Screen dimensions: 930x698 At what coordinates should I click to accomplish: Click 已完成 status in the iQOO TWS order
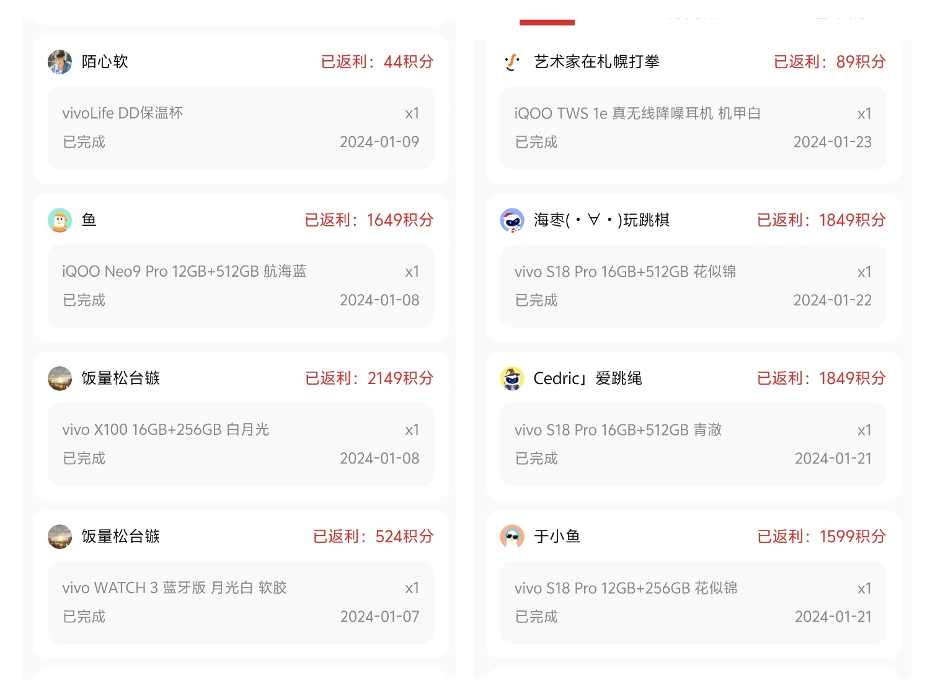[536, 142]
